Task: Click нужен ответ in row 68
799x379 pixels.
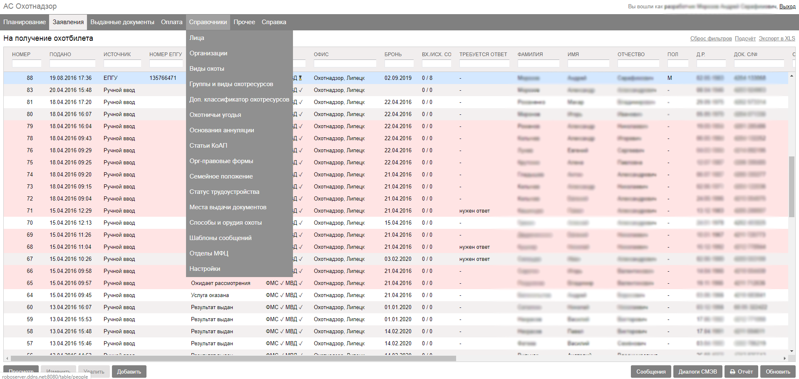Action: tap(474, 247)
